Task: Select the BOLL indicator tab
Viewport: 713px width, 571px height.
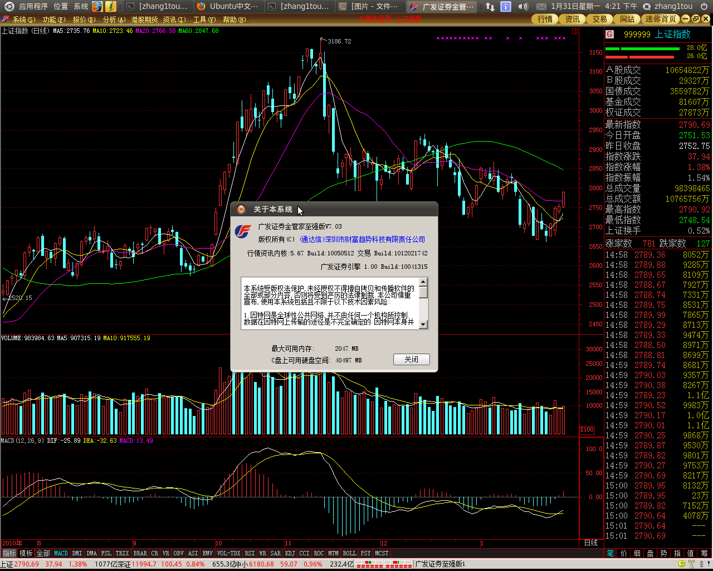Action: (350, 553)
